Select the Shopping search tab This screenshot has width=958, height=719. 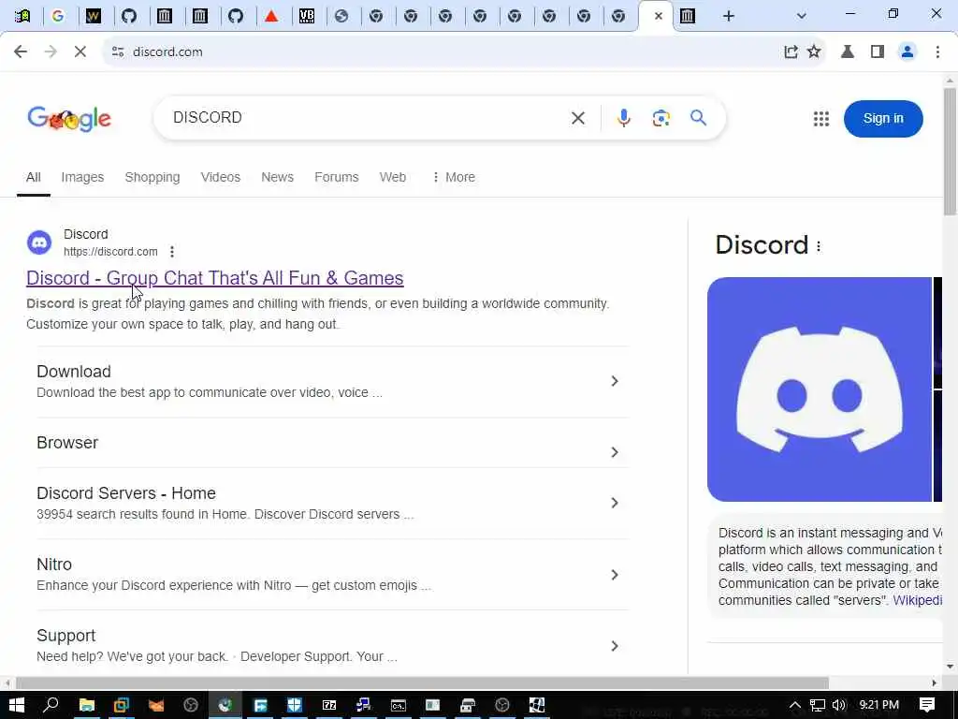click(x=152, y=177)
